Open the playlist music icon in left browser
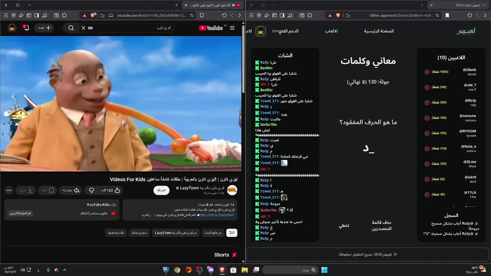This screenshot has width=491, height=276. click(44, 15)
